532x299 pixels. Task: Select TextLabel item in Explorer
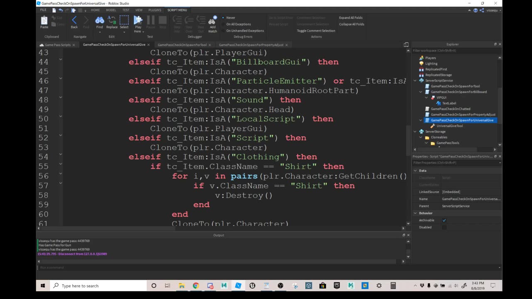click(x=449, y=103)
